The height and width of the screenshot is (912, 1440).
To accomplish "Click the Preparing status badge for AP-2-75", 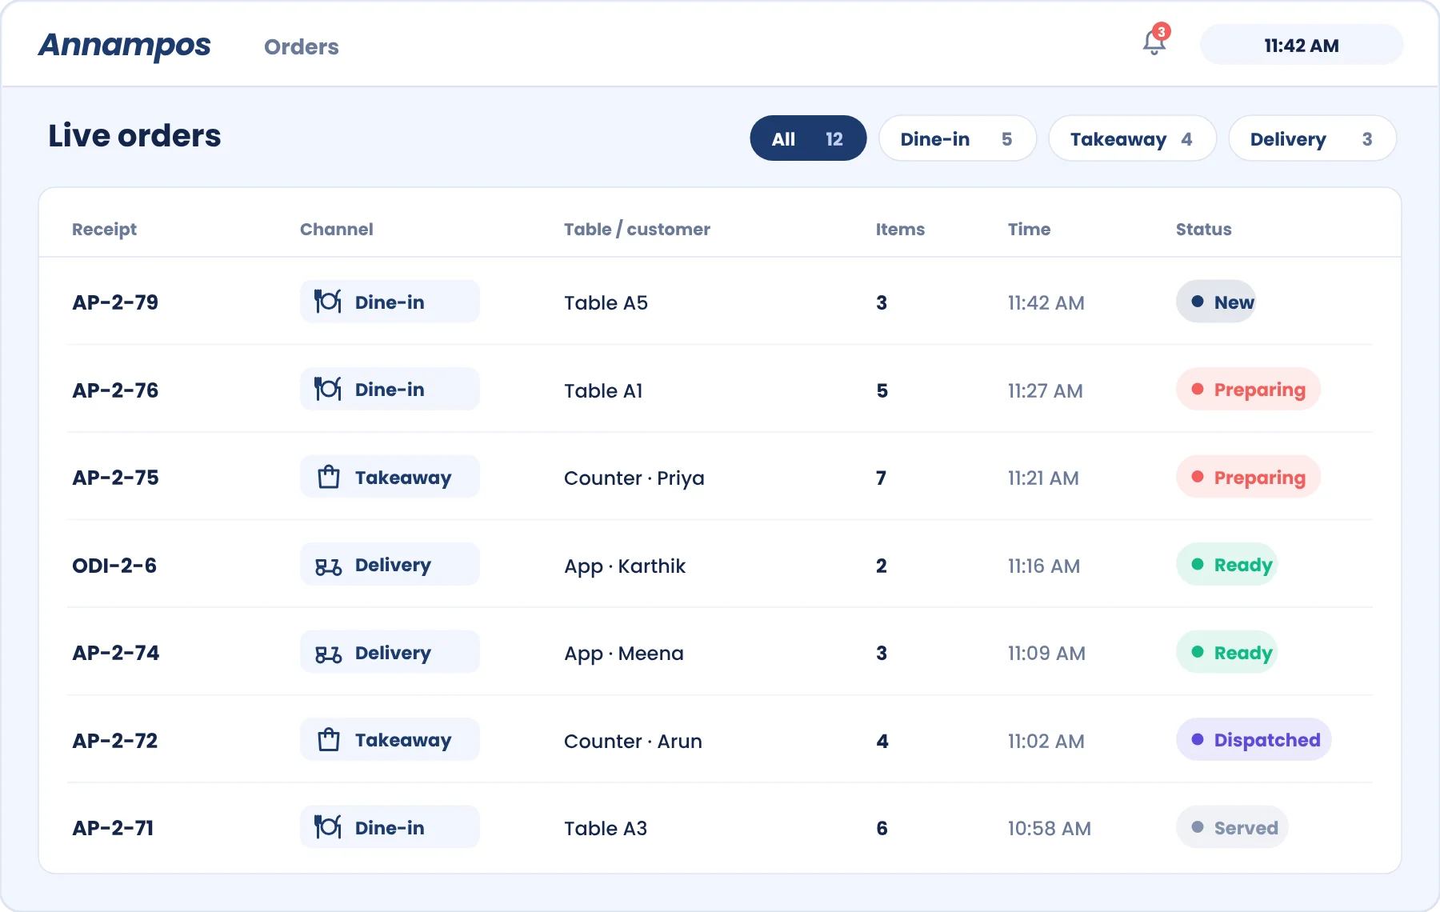I will 1248,478.
